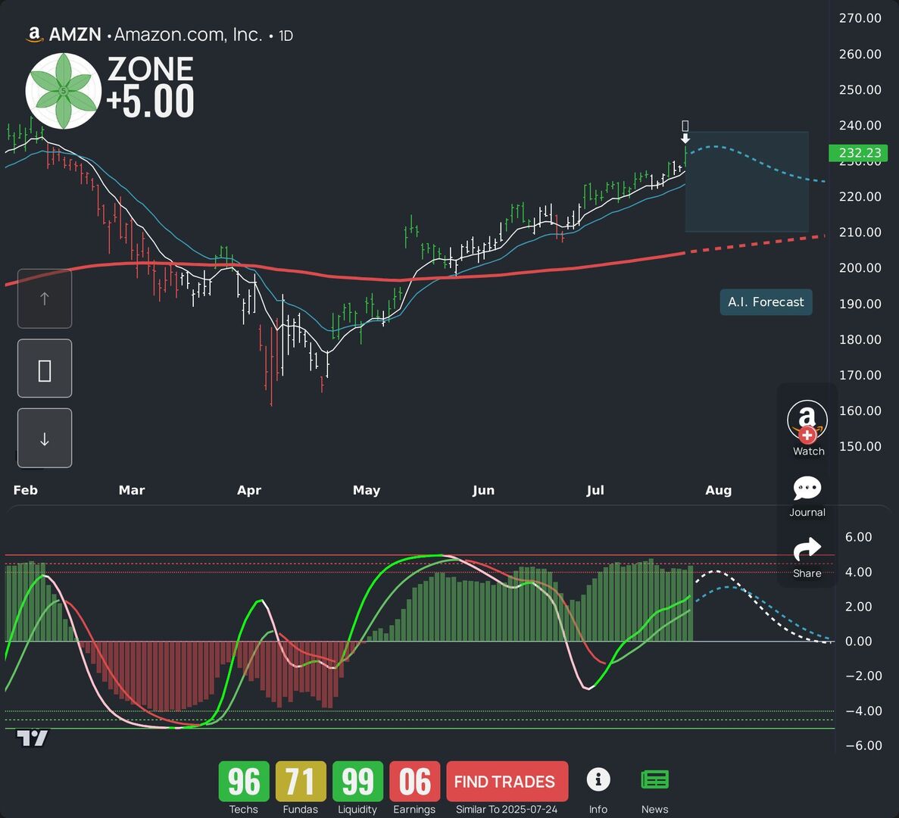This screenshot has width=899, height=818.
Task: Click the green Zone flower emblem
Action: [64, 91]
